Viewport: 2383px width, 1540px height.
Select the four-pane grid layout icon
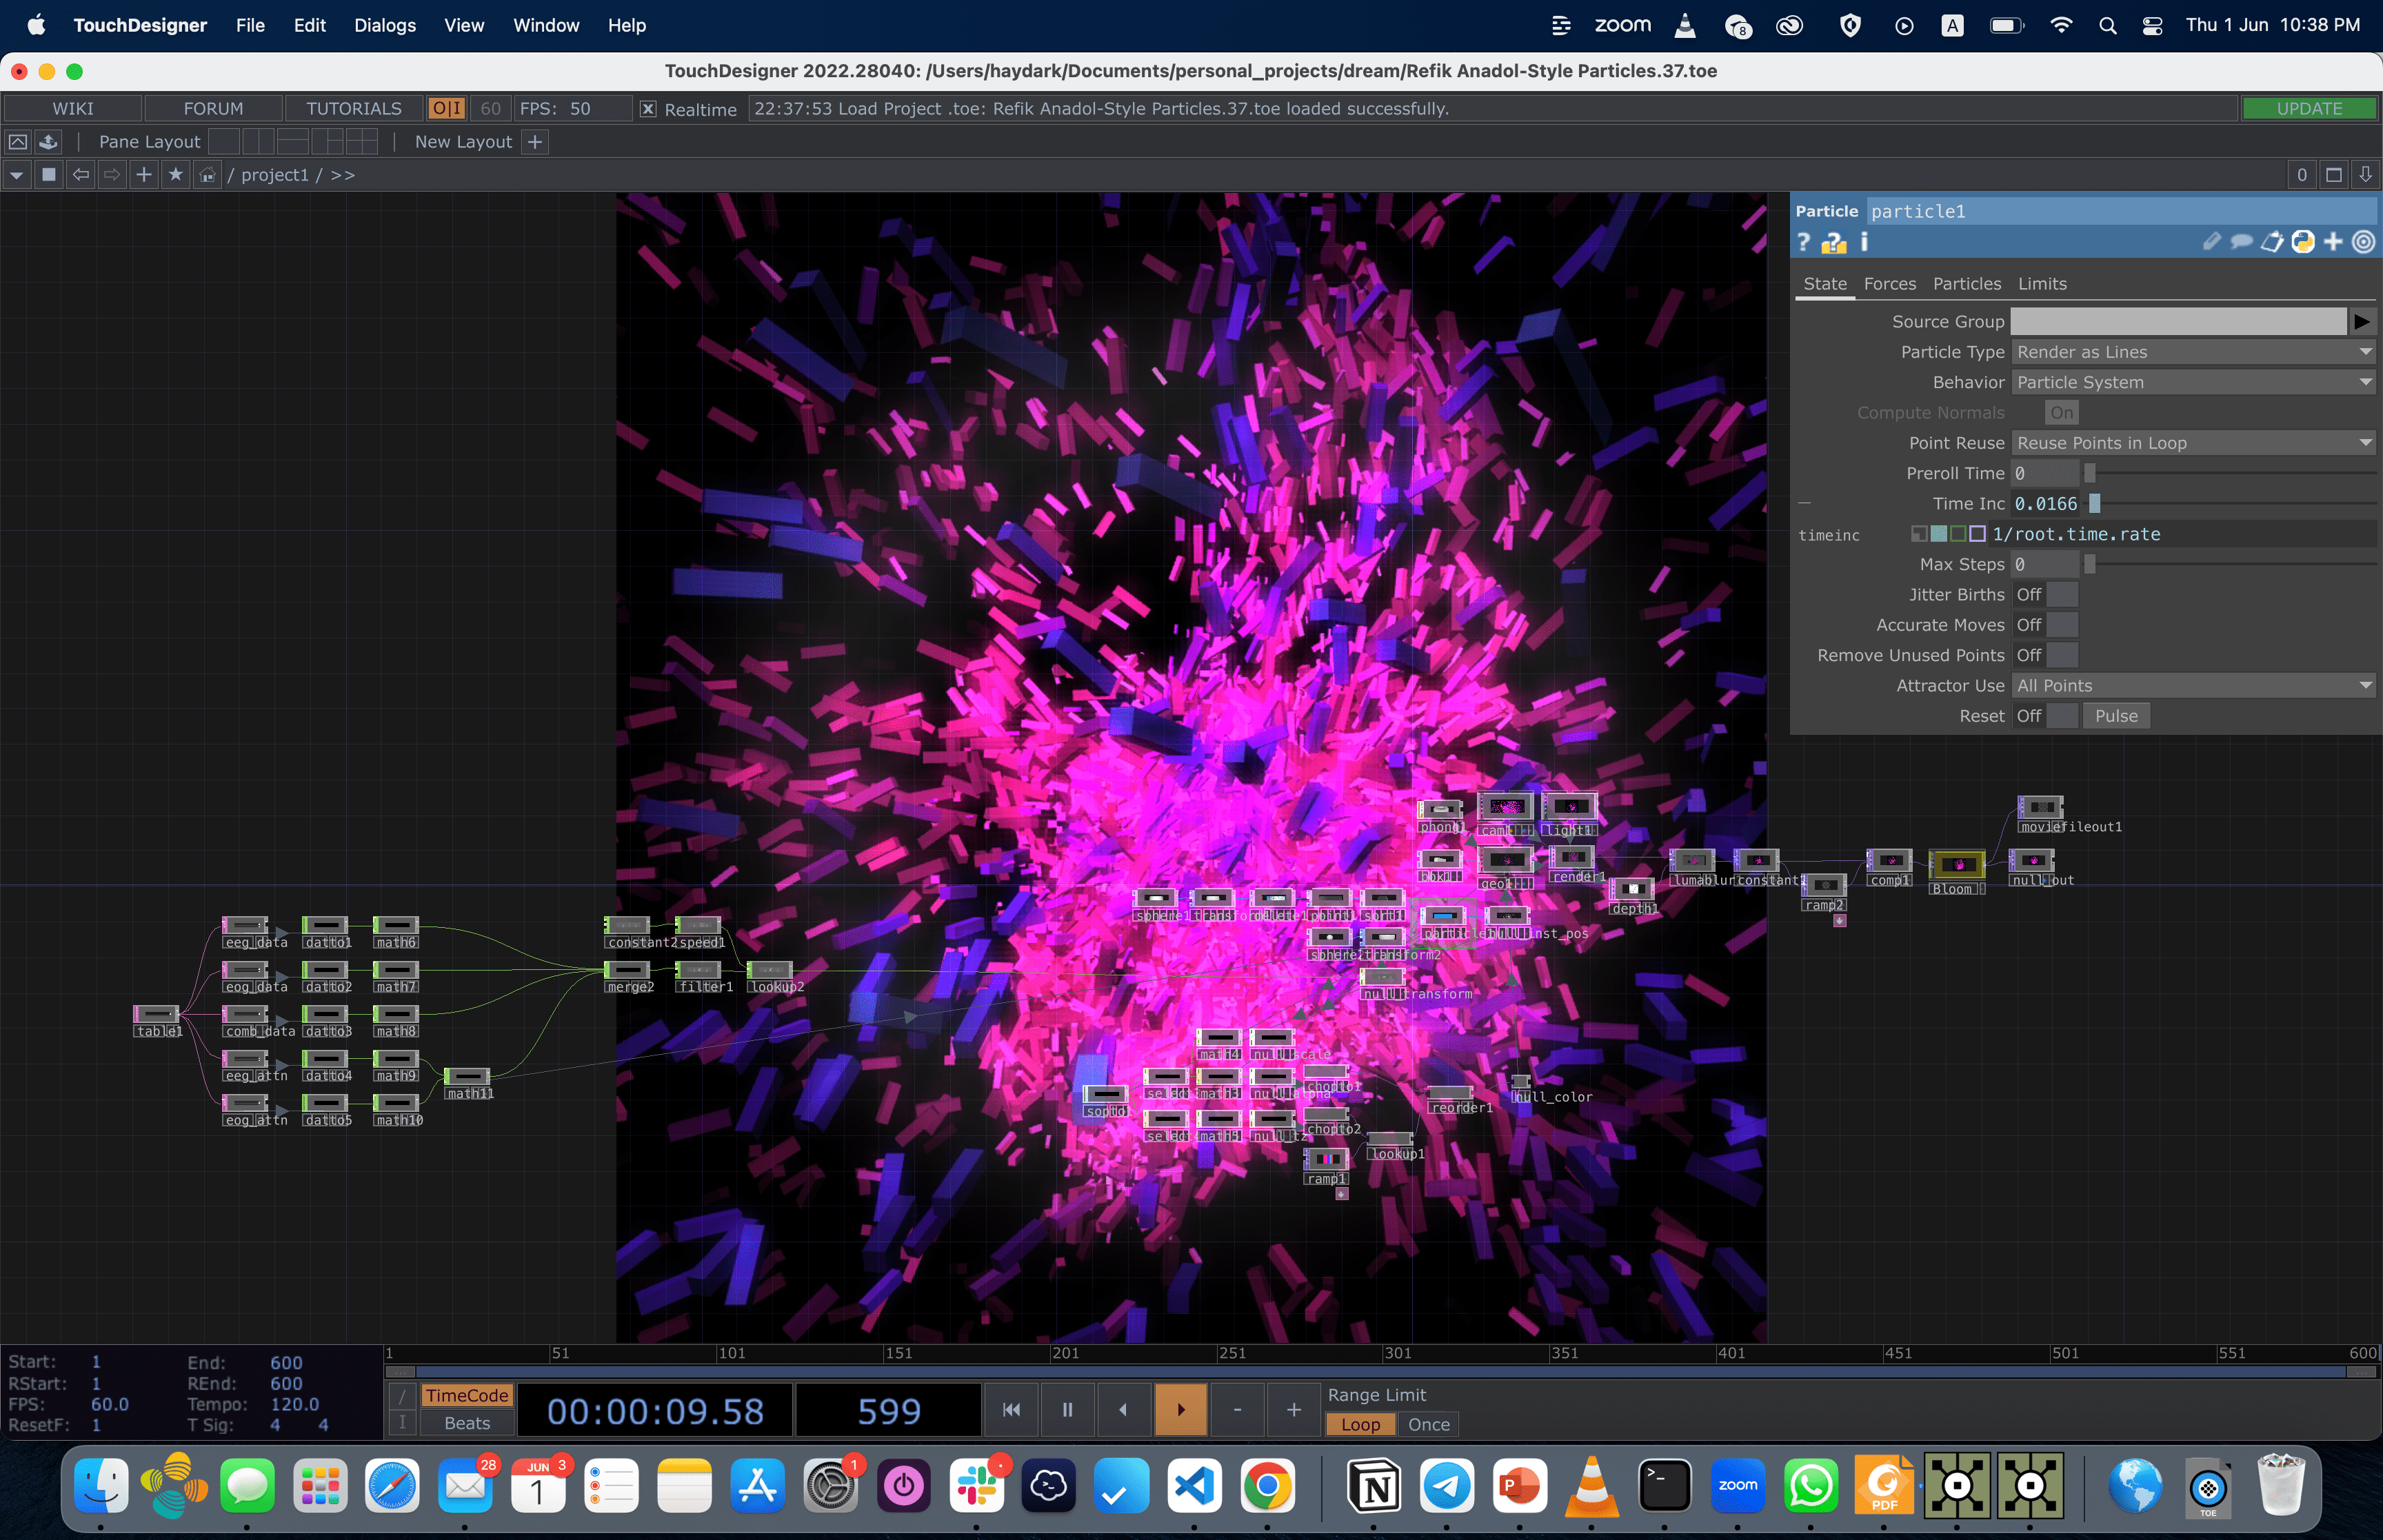pyautogui.click(x=362, y=142)
